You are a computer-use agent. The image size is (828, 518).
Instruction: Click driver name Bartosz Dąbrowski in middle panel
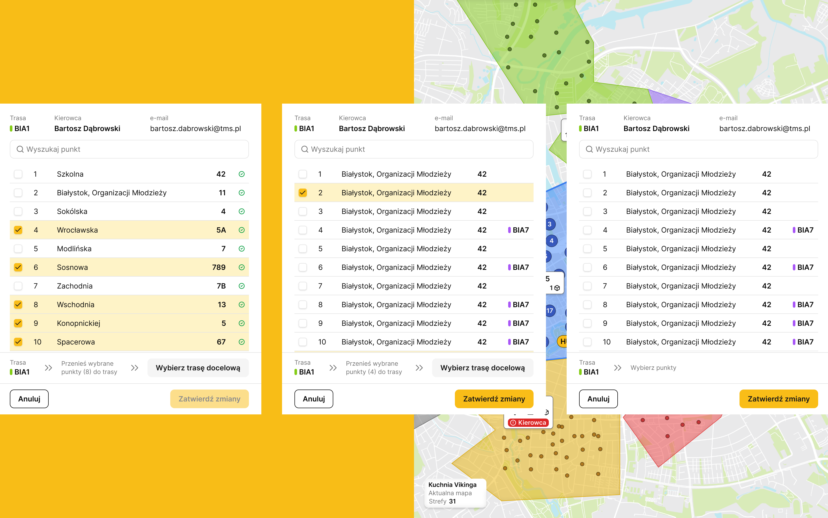[x=372, y=129]
